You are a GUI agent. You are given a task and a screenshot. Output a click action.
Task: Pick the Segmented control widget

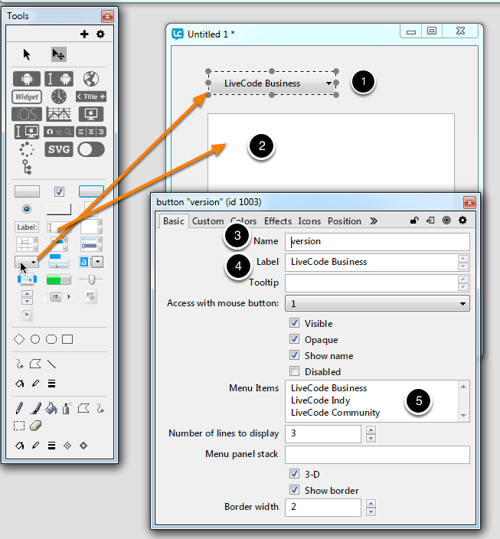click(91, 132)
